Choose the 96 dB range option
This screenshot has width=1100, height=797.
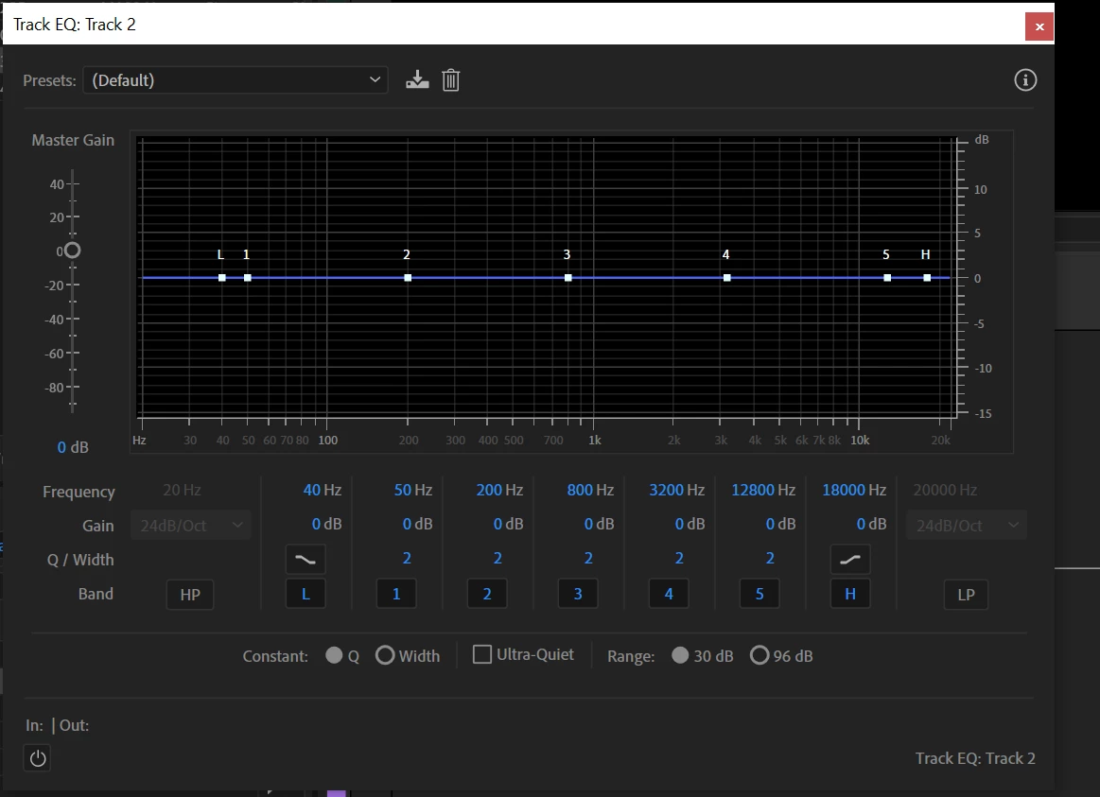[x=760, y=655]
